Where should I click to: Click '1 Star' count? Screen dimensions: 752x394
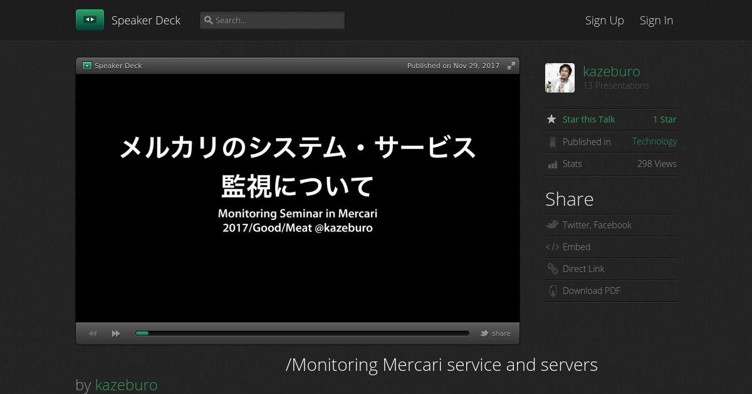664,119
